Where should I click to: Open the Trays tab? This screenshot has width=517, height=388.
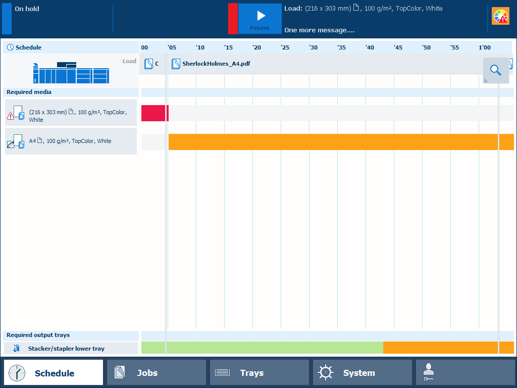pos(260,373)
